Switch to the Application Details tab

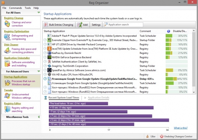98,98
